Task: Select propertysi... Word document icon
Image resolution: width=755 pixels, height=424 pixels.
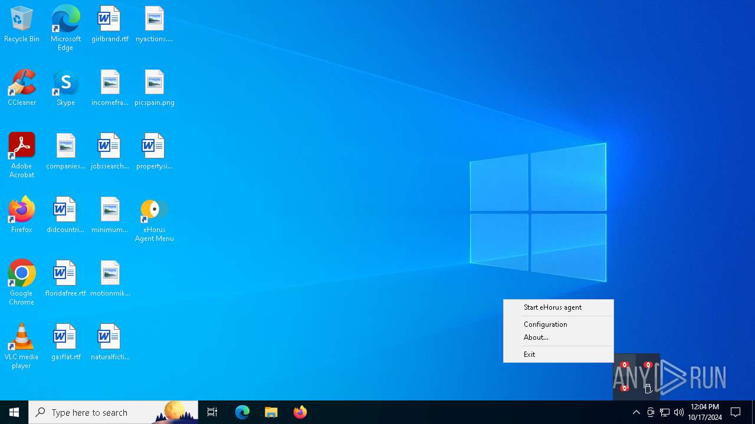Action: coord(154,152)
